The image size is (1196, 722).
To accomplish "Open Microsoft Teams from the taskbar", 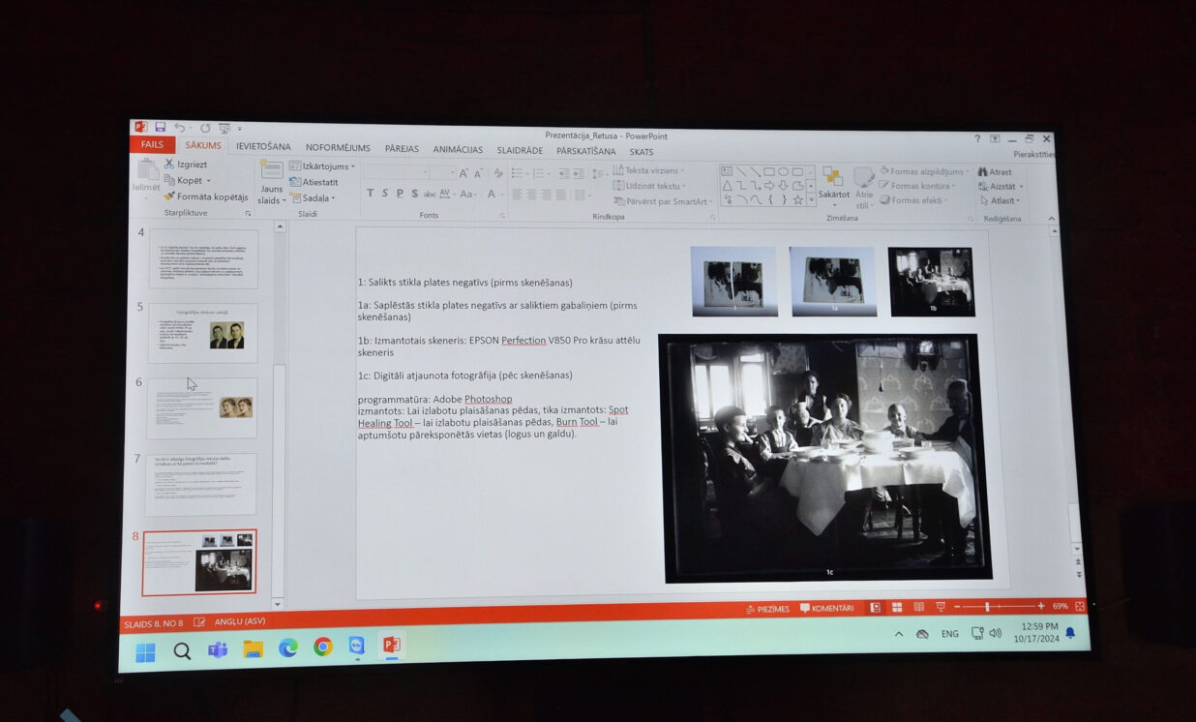I will click(x=218, y=648).
